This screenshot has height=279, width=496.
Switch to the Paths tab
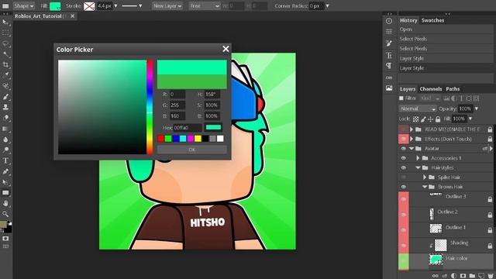tap(453, 89)
